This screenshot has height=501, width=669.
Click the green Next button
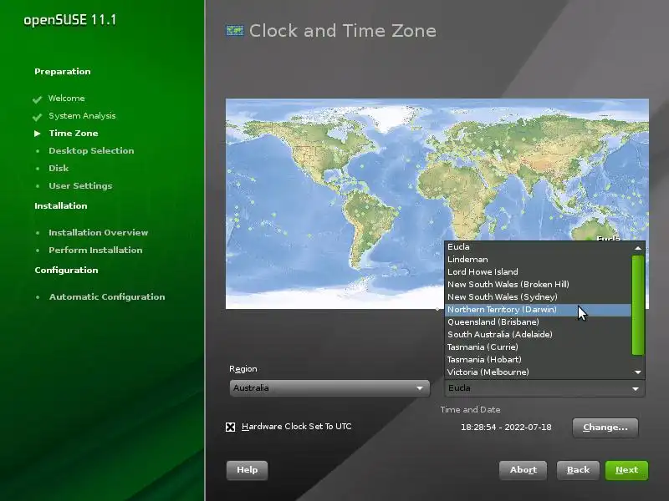pos(626,470)
